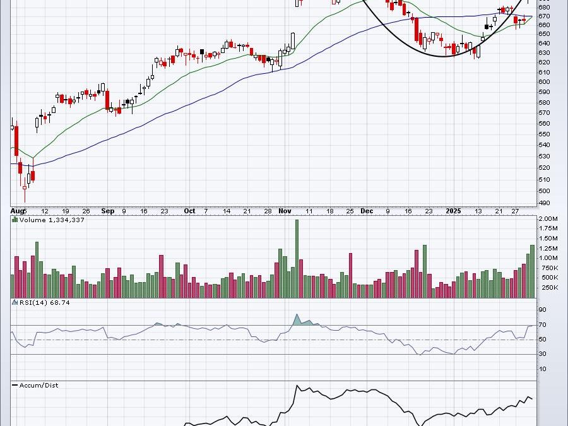Click the RSI 90 level label
The height and width of the screenshot is (426, 568).
tap(542, 310)
